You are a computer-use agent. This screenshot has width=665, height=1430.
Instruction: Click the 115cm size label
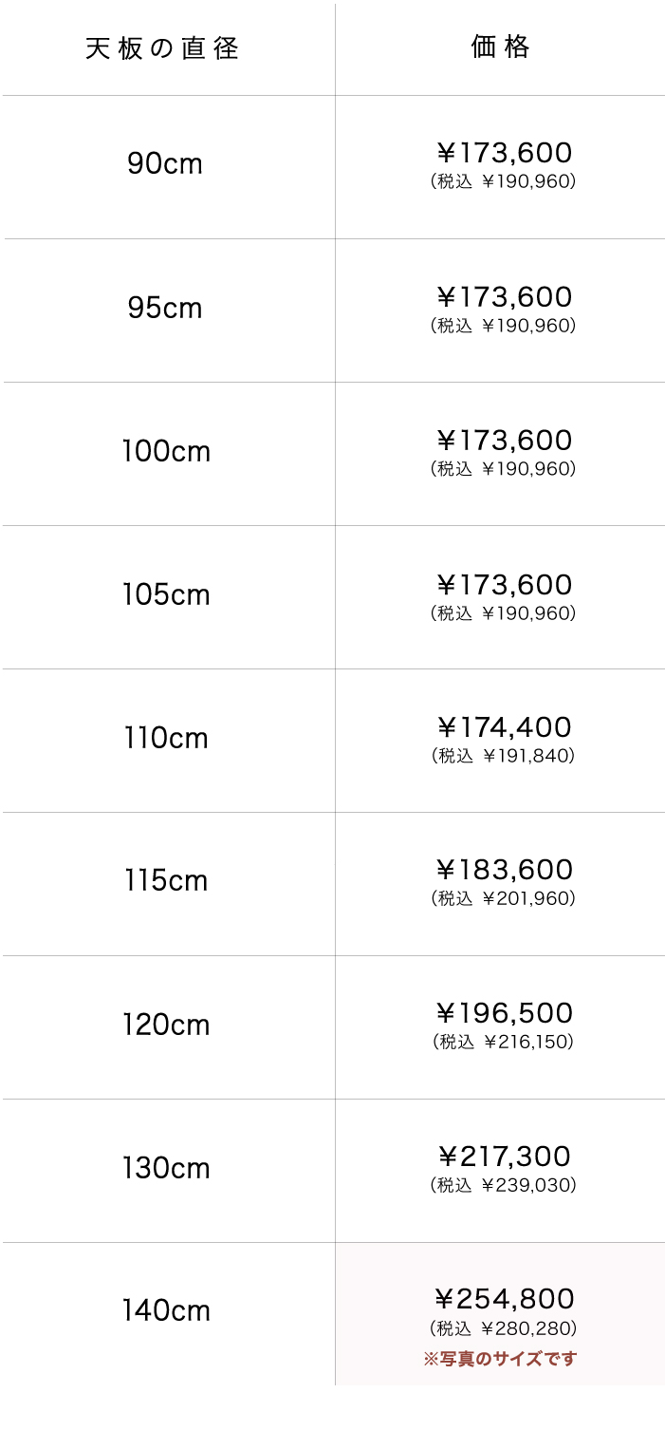pyautogui.click(x=165, y=881)
